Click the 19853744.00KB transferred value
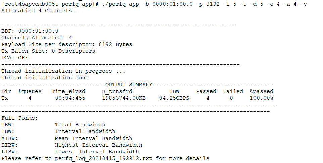This screenshot has width=323, height=163. click(x=124, y=98)
